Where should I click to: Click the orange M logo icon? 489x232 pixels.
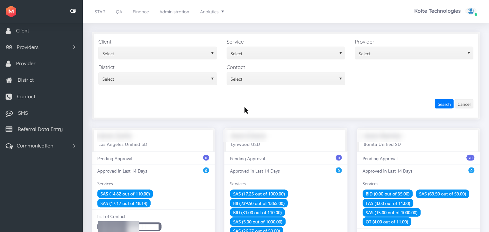coord(11,11)
